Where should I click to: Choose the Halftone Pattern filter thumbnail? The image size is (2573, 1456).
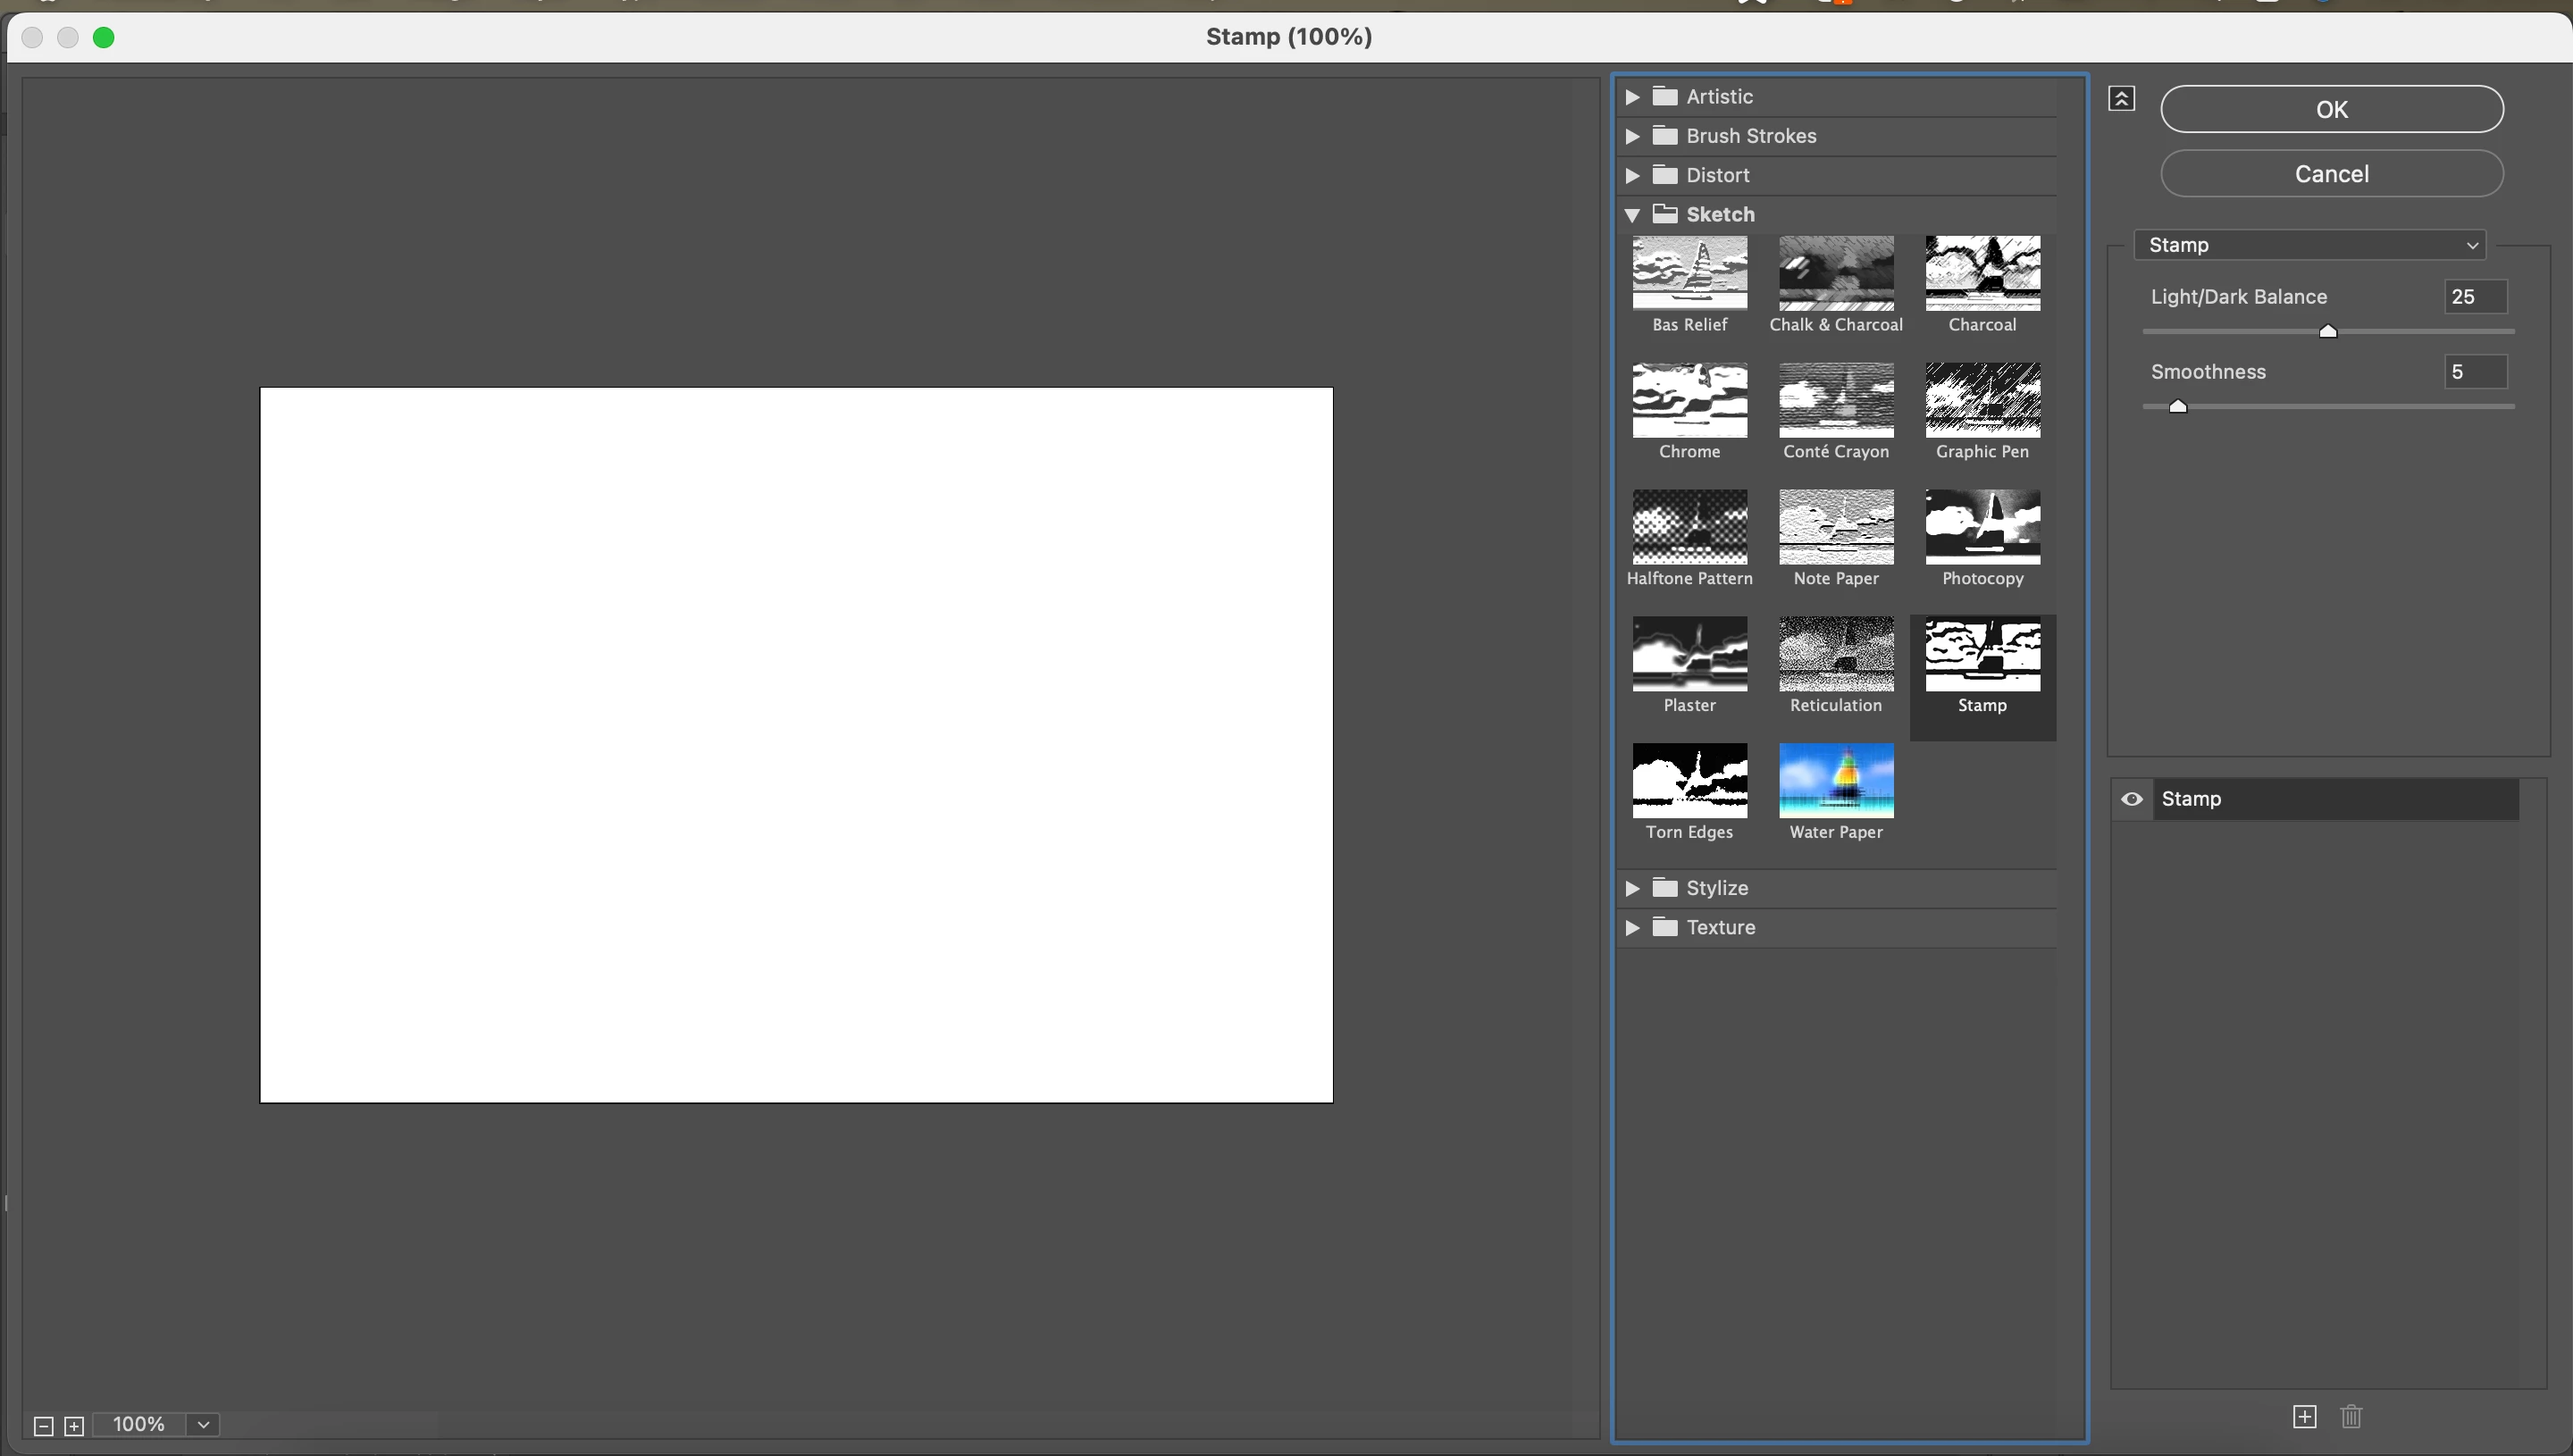(1689, 528)
